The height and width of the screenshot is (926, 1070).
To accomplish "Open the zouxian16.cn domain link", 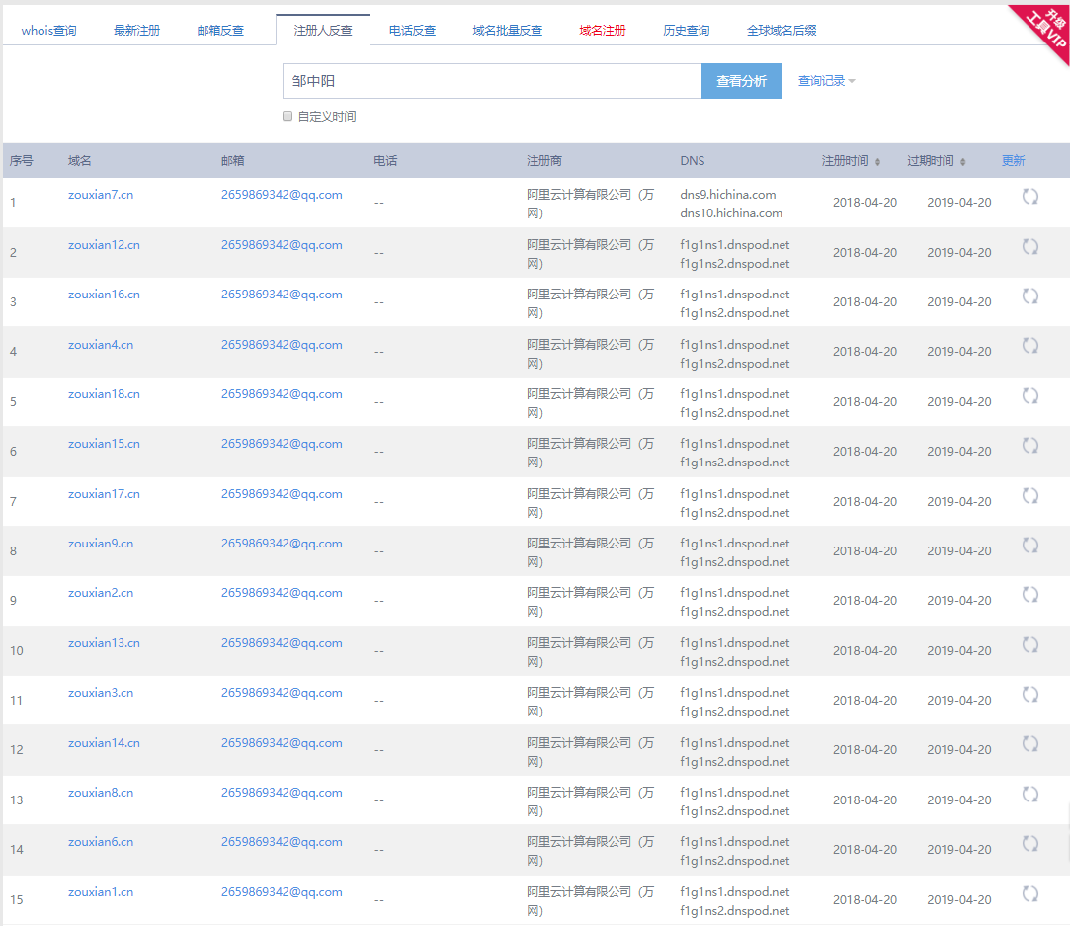I will click(x=104, y=295).
